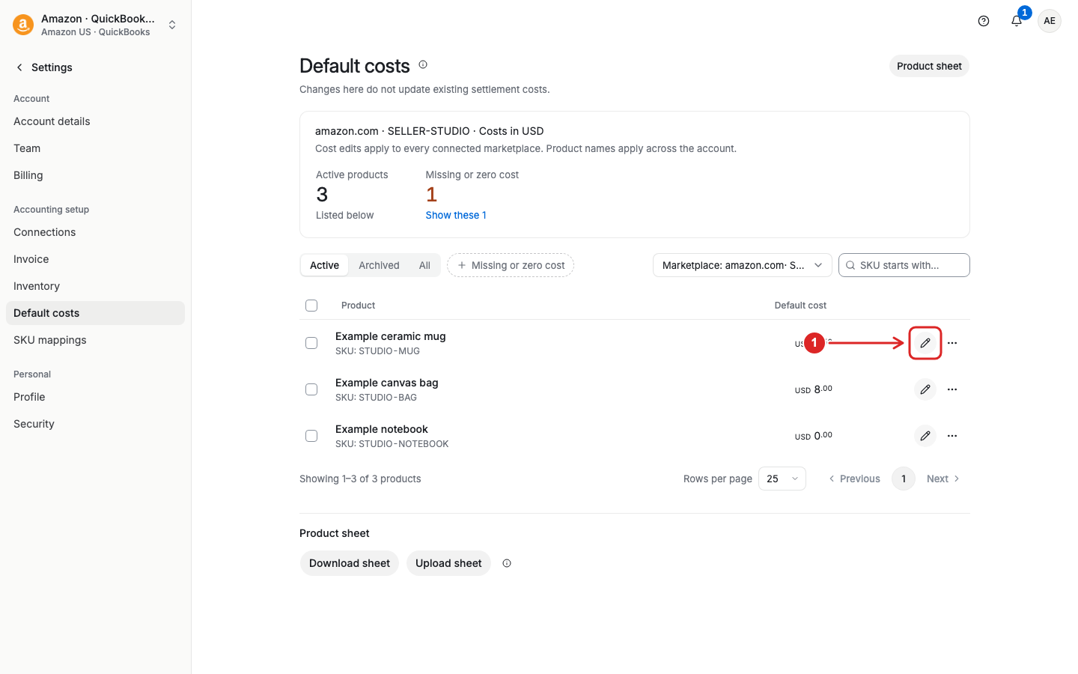This screenshot has height=674, width=1078.
Task: Open the help question mark icon
Action: point(984,21)
